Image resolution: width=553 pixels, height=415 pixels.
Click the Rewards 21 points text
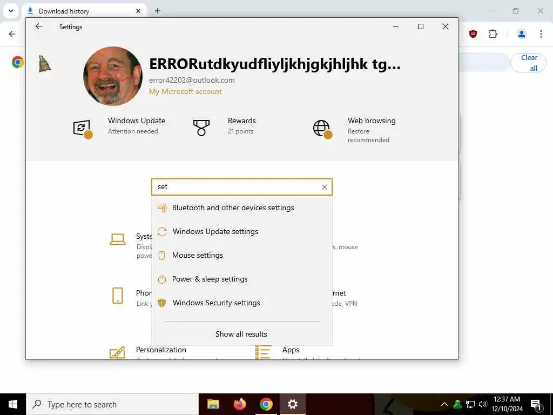pos(240,131)
